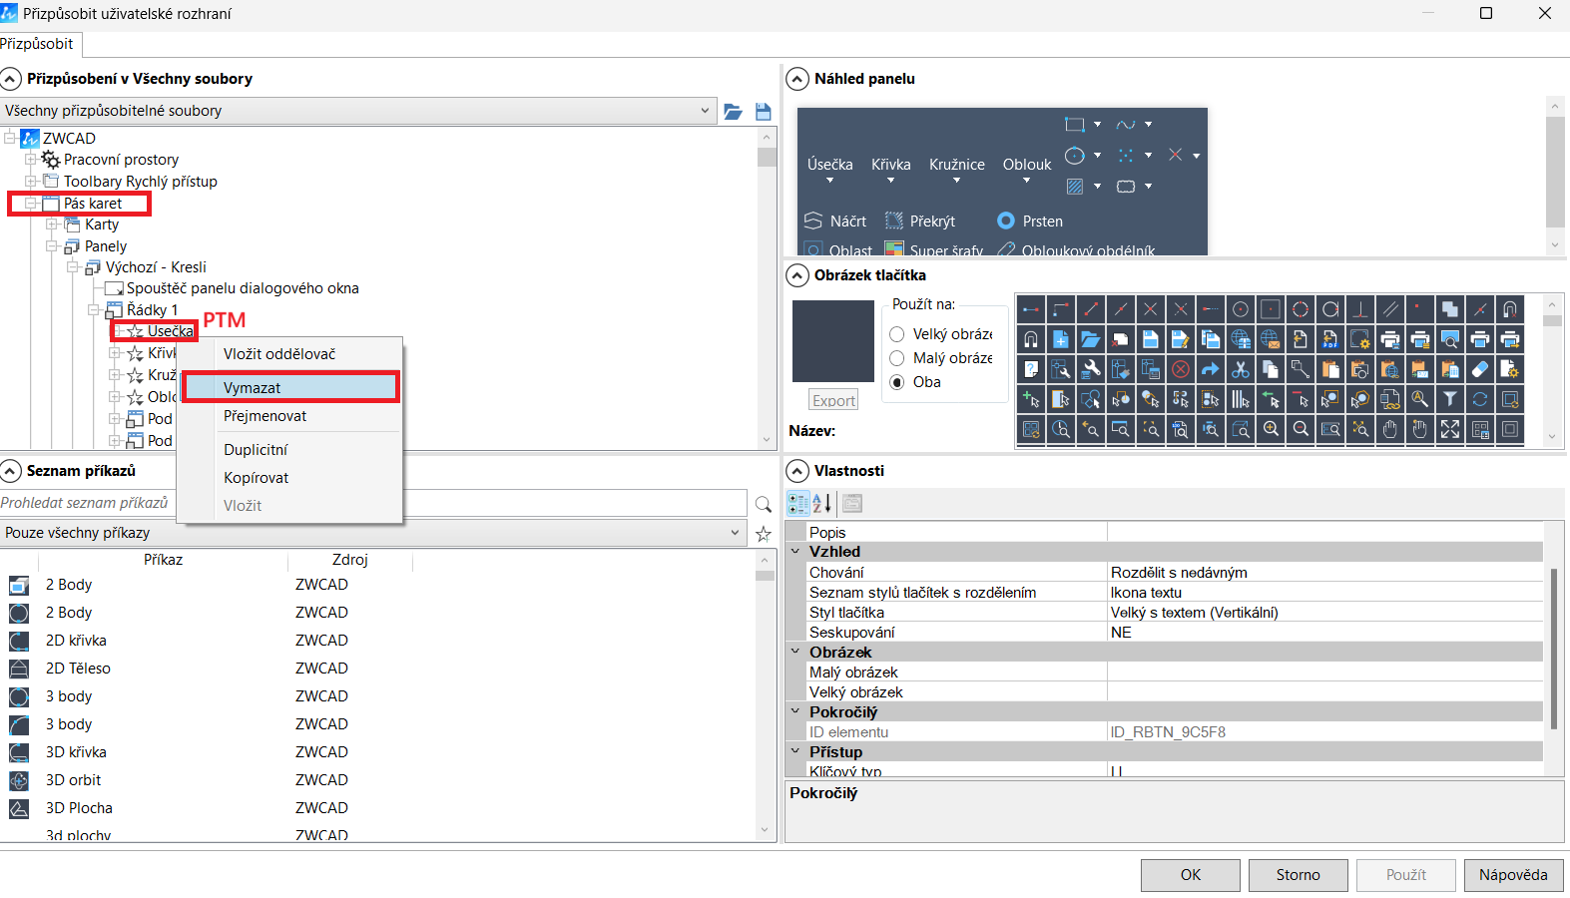This screenshot has height=898, width=1570.
Task: Select the blue Redo arrow icon
Action: (1210, 369)
